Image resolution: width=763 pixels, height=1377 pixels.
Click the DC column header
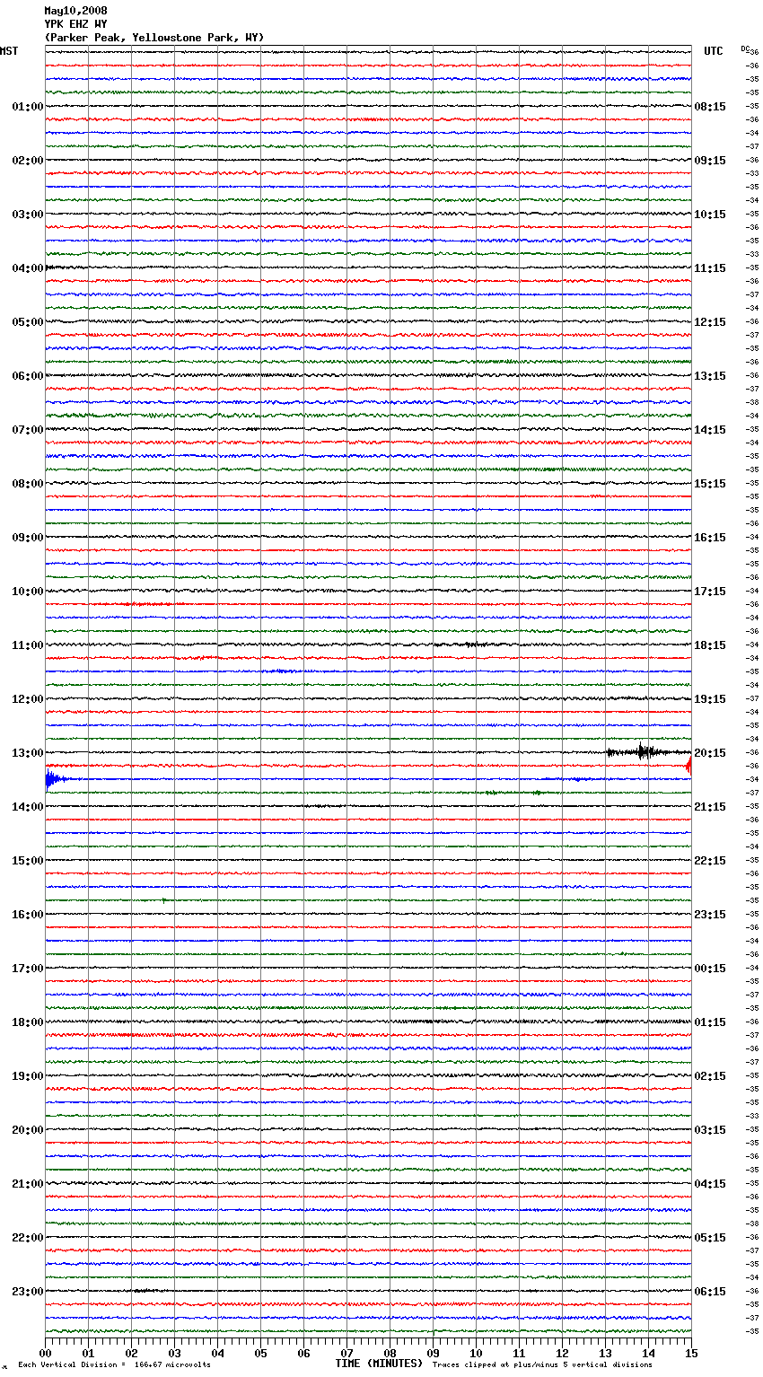coord(745,48)
